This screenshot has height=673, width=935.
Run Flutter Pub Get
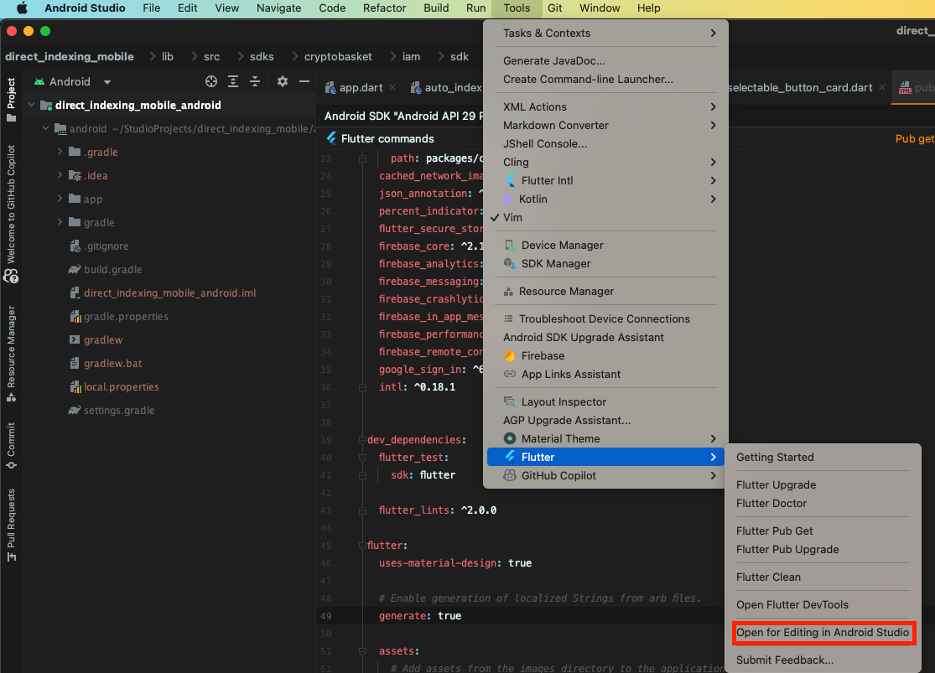click(x=774, y=531)
